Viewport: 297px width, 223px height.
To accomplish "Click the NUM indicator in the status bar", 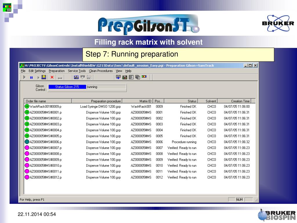I will point(239,199).
